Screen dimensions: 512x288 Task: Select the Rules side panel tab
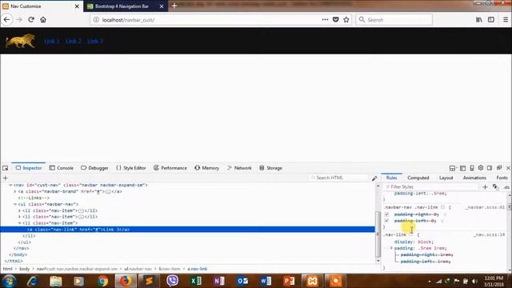click(391, 178)
